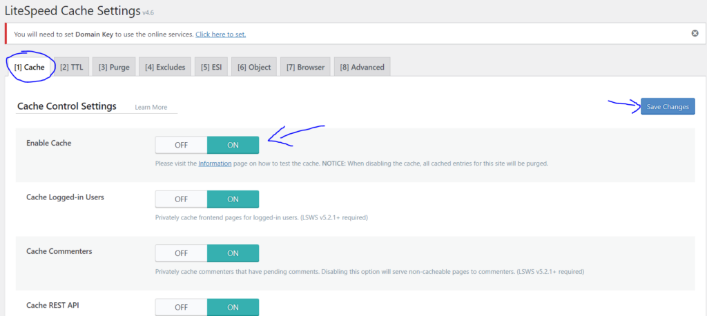This screenshot has height=316, width=707.
Task: Open the [1] Cache tab
Action: pyautogui.click(x=29, y=67)
